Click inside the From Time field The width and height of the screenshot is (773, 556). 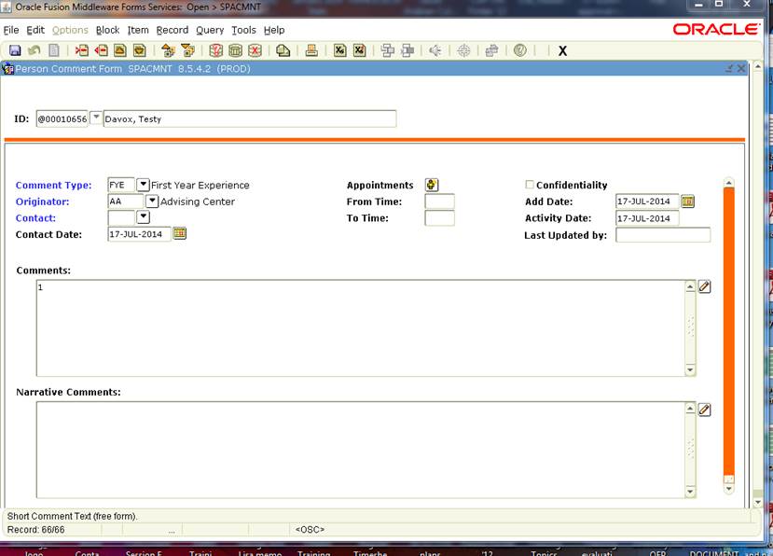click(439, 202)
